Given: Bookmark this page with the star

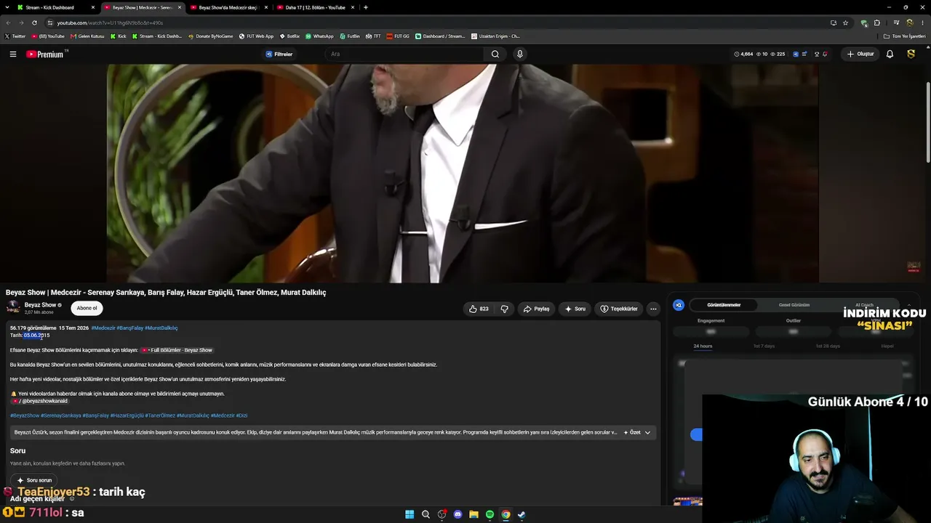Looking at the screenshot, I should (x=845, y=23).
